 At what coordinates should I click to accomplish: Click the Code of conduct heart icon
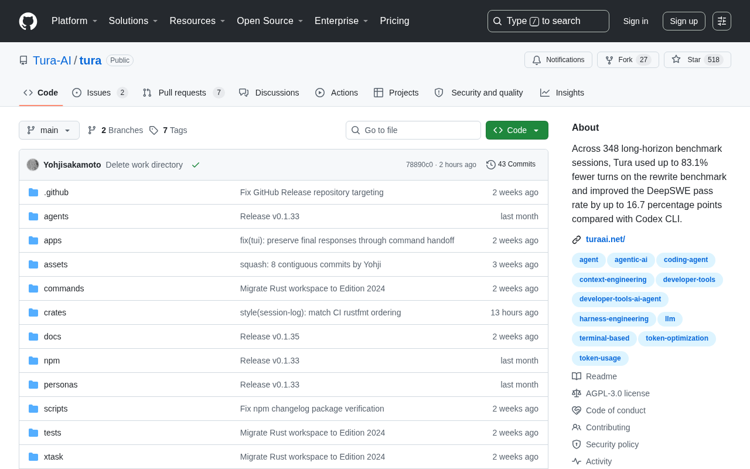tap(577, 410)
